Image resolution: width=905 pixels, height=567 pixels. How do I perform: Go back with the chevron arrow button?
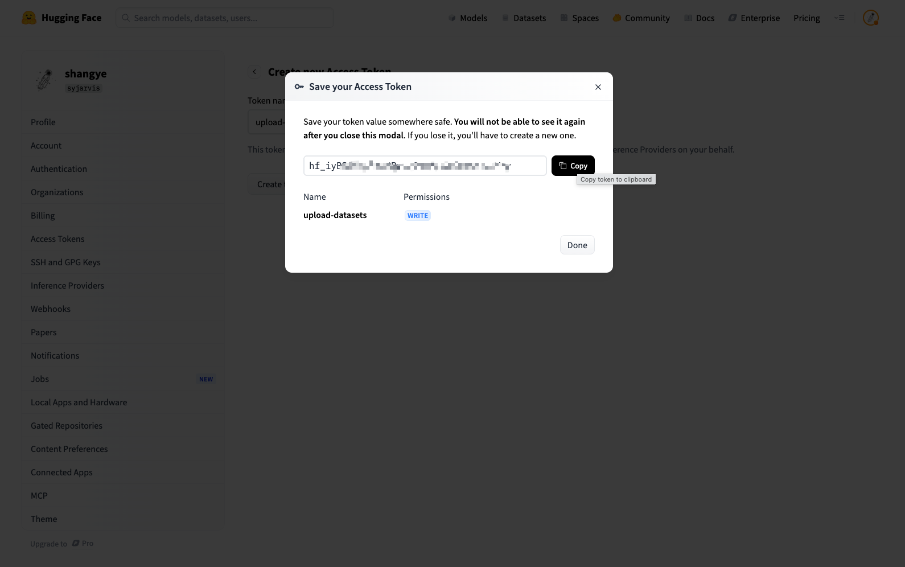tap(254, 72)
